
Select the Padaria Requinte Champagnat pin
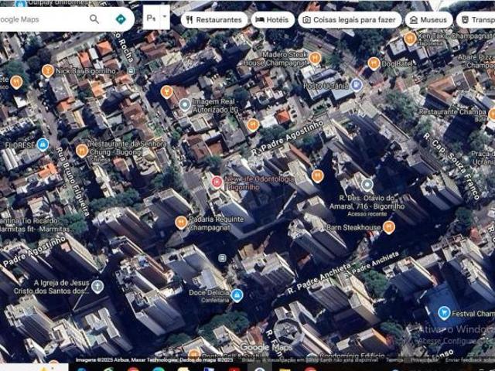pos(181,223)
